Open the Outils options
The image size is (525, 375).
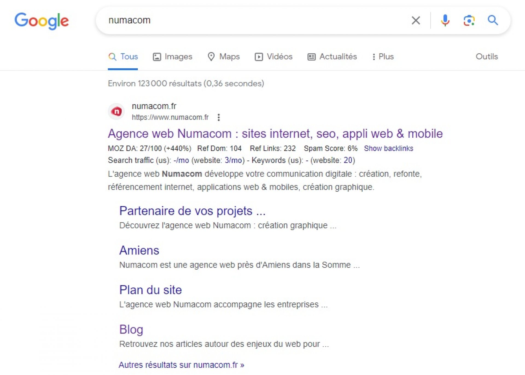pos(487,57)
